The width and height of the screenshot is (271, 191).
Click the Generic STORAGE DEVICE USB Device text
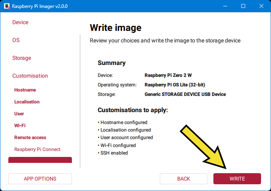185,94
